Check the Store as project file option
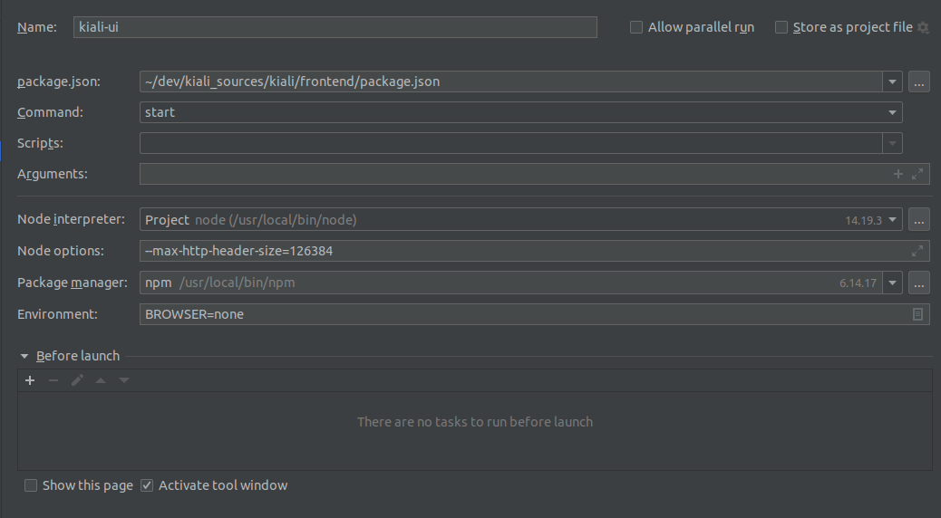Screen dimensions: 941x518 point(781,28)
